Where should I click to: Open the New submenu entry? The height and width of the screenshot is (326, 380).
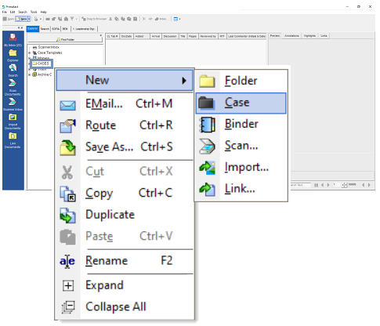coord(125,80)
